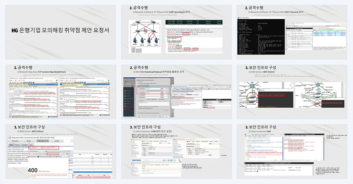The image size is (353, 184).
Task: Click the Advanced icon in Firefox preferences sidebar
Action: pyautogui.click(x=125, y=109)
